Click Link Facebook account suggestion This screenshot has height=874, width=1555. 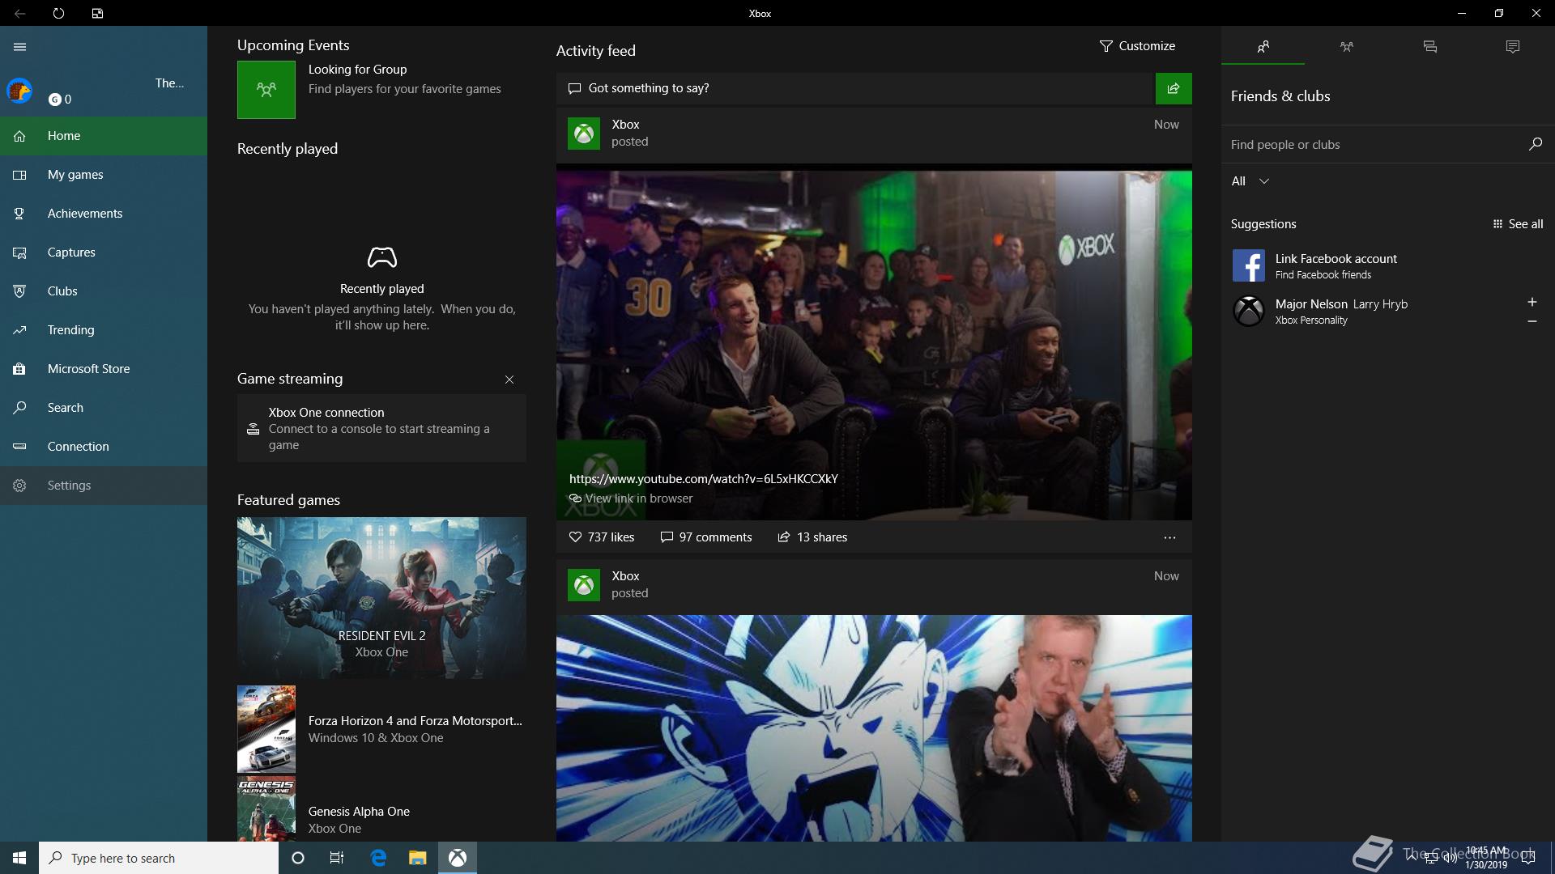[x=1388, y=265]
